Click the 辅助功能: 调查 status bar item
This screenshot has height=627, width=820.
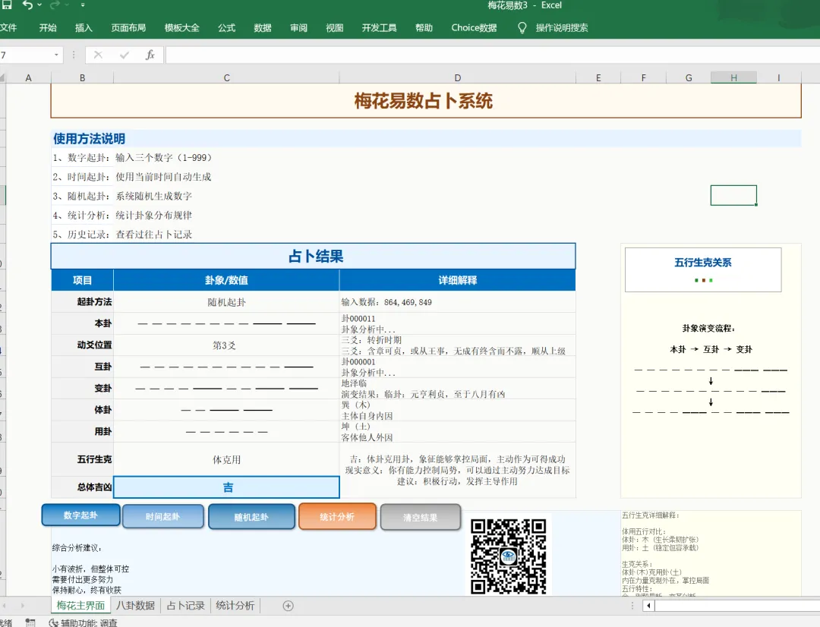tap(84, 622)
